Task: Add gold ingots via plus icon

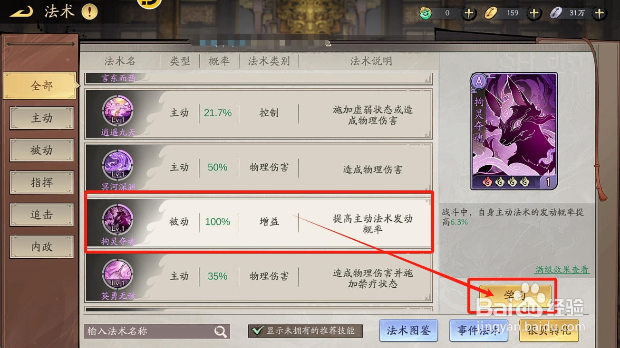Action: point(534,13)
